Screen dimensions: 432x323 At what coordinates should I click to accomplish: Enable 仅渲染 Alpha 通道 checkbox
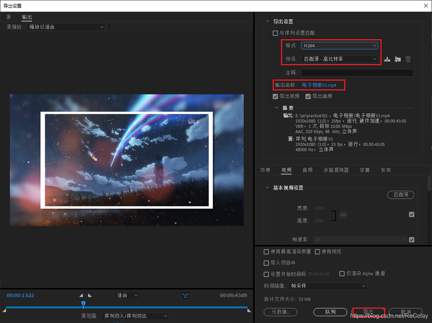click(x=342, y=274)
